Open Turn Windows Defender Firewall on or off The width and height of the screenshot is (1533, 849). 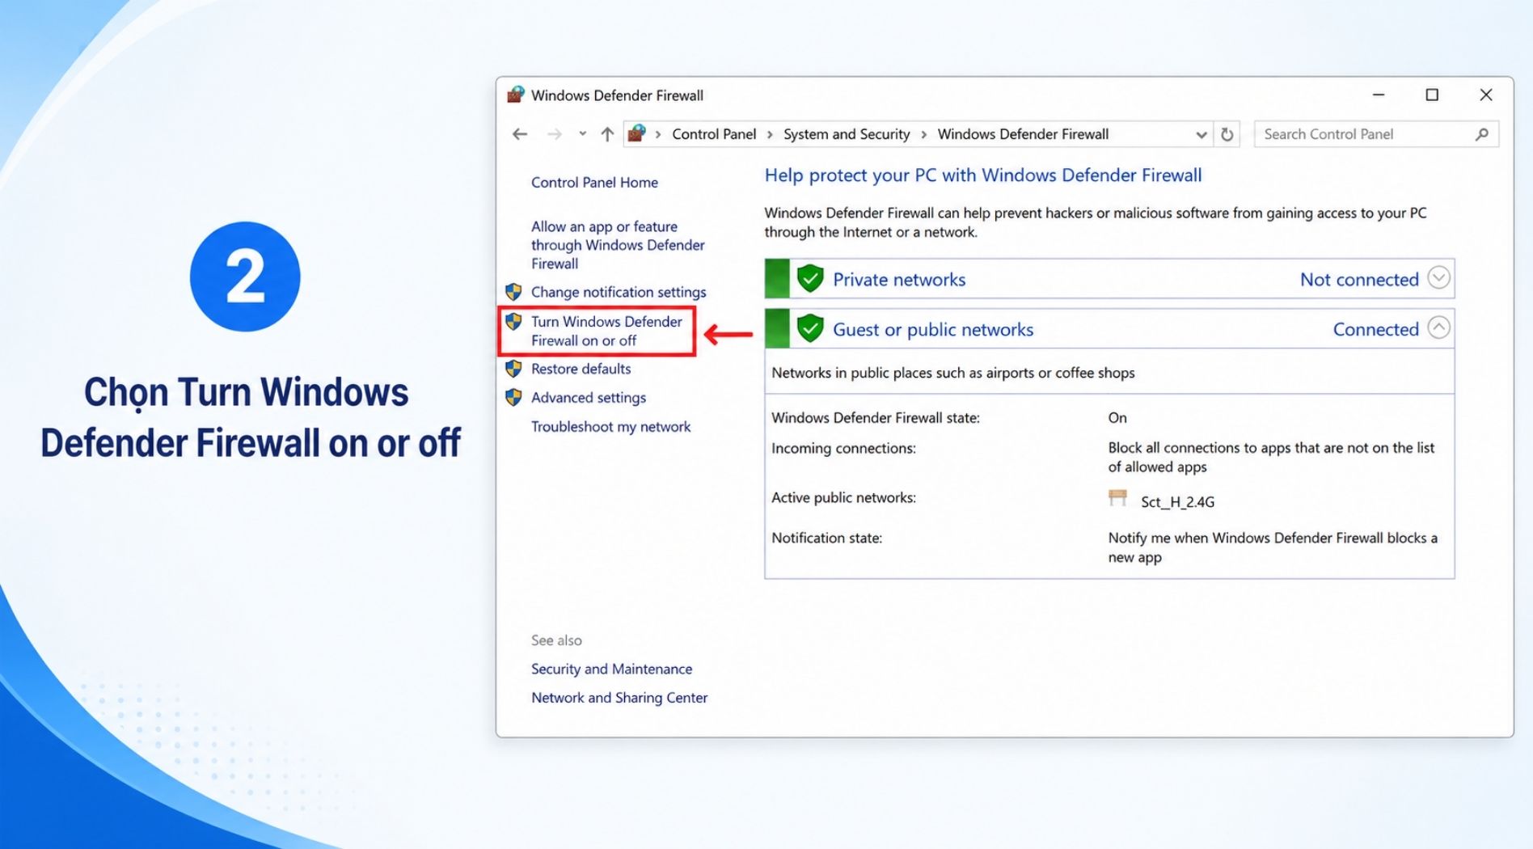[606, 331]
